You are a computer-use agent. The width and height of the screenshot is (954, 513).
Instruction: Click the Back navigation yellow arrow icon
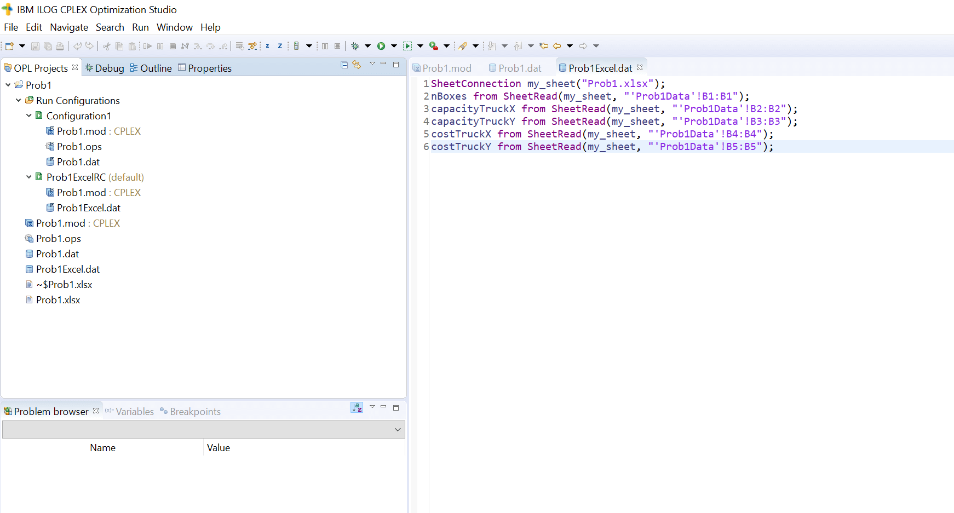pyautogui.click(x=557, y=46)
